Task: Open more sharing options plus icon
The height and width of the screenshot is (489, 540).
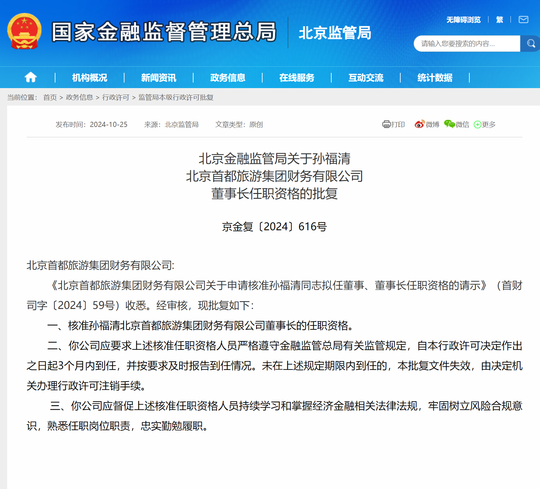Action: (477, 125)
